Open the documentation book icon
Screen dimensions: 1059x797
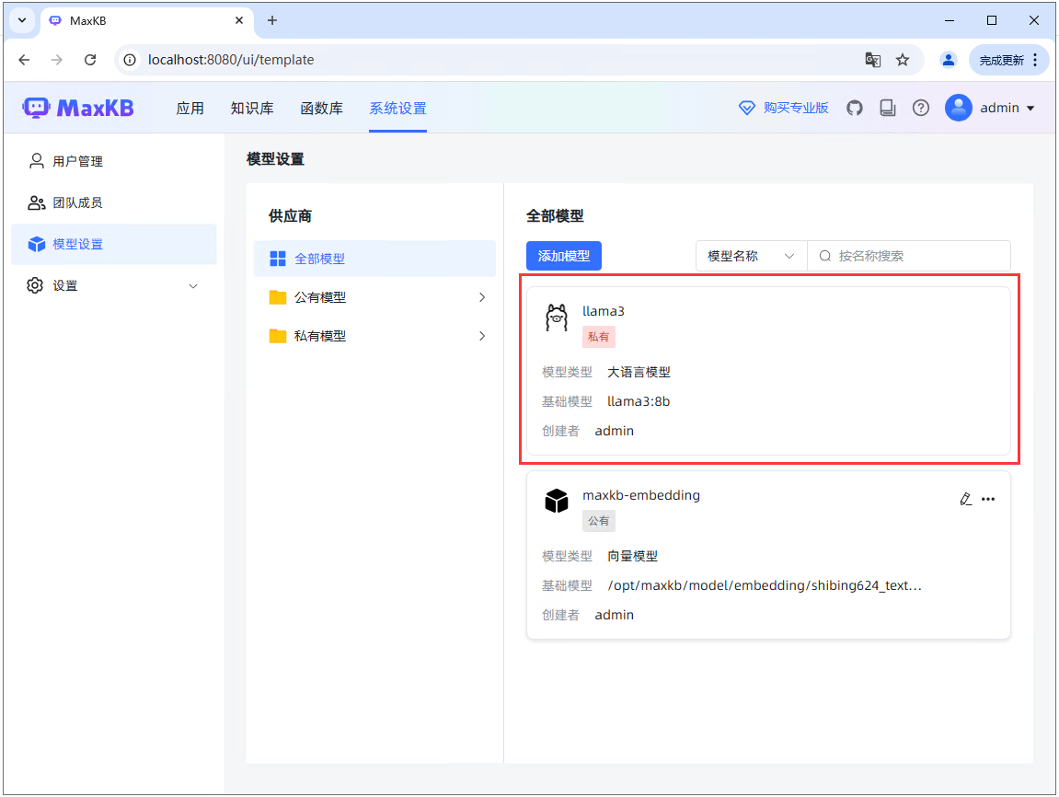pyautogui.click(x=888, y=108)
